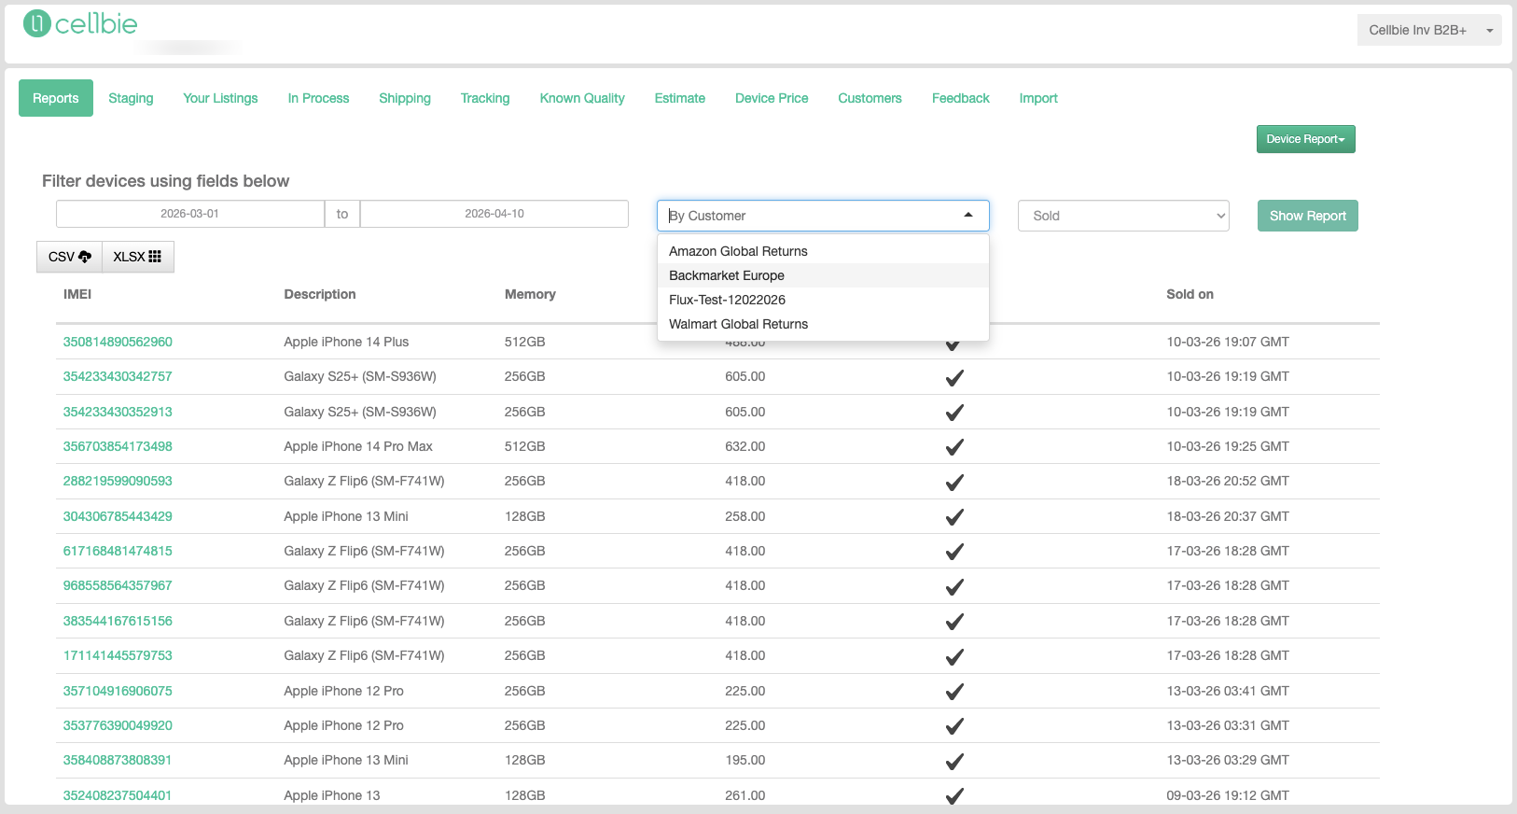The height and width of the screenshot is (814, 1517).
Task: Open the Customers tab
Action: coord(870,98)
